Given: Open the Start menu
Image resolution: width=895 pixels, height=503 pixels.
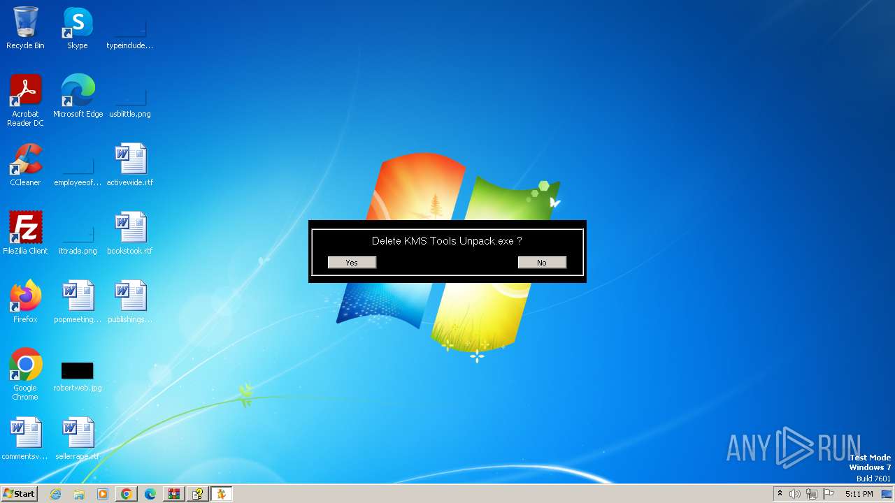Looking at the screenshot, I should point(20,494).
